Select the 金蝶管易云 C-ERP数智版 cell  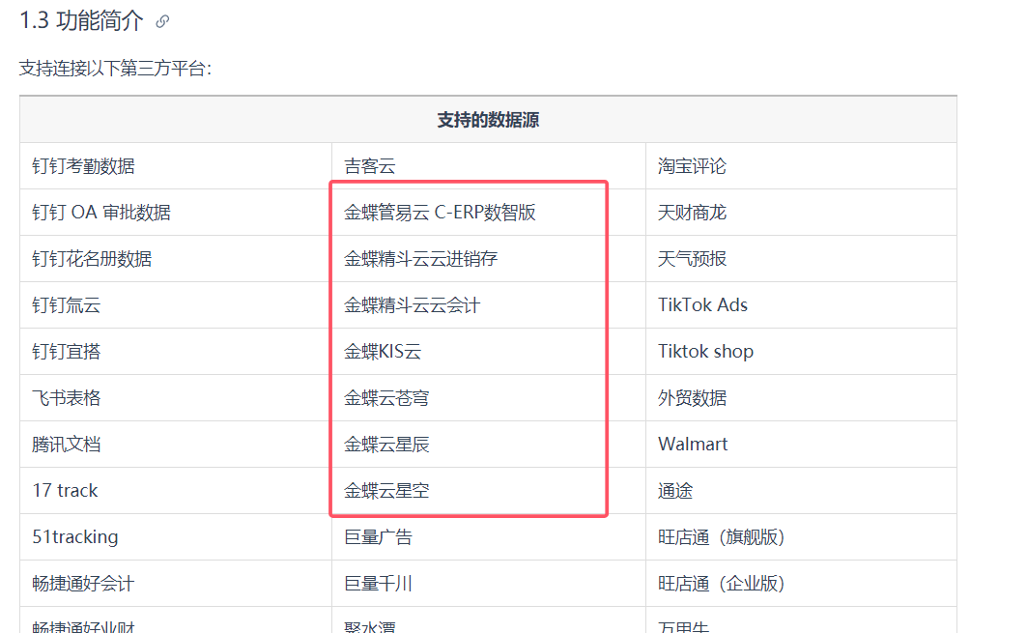click(489, 213)
